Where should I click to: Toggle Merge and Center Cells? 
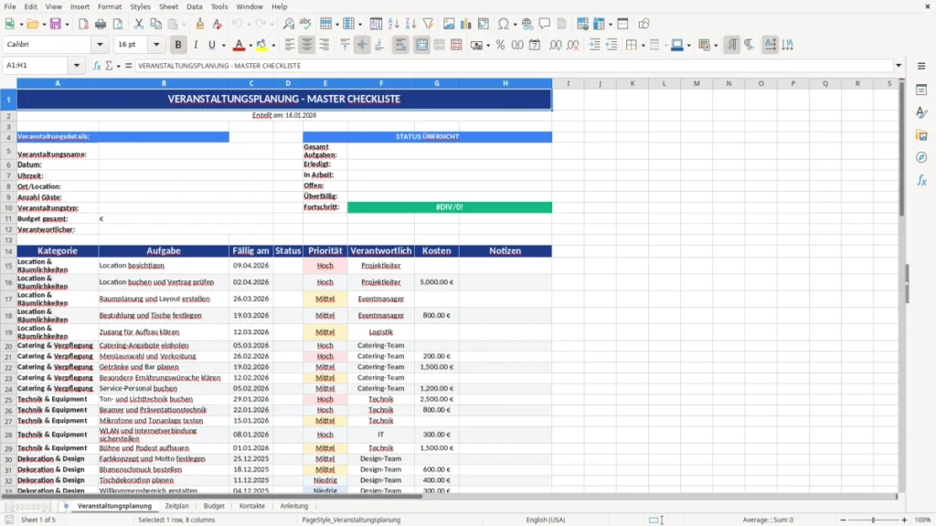click(x=421, y=45)
